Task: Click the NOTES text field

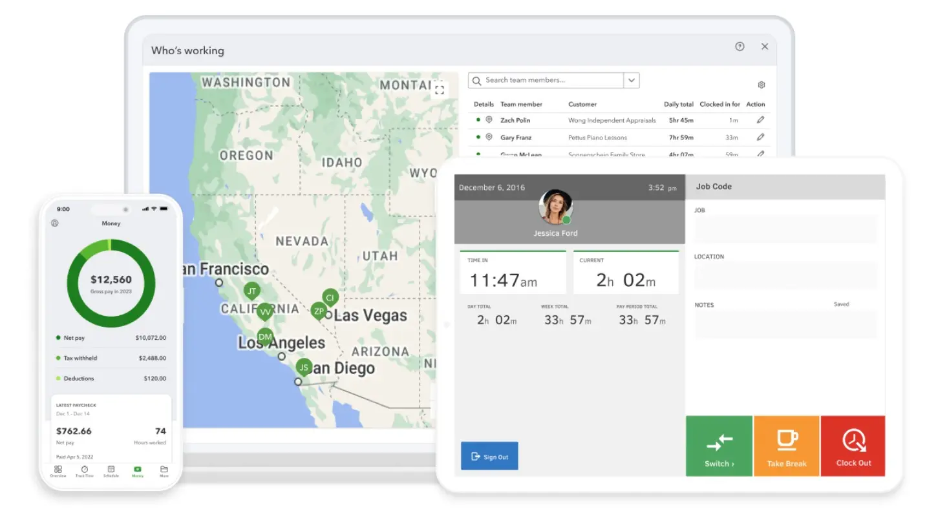Action: click(785, 324)
